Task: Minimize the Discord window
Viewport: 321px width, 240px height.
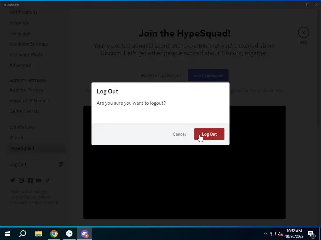Action: click(x=299, y=4)
